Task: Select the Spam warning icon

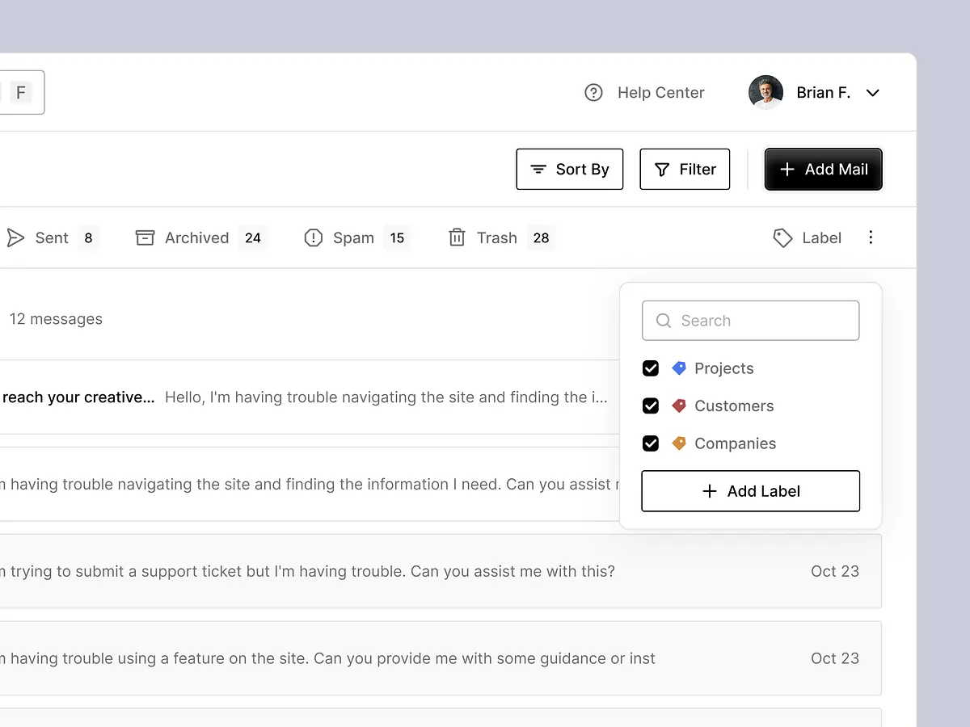Action: click(314, 237)
